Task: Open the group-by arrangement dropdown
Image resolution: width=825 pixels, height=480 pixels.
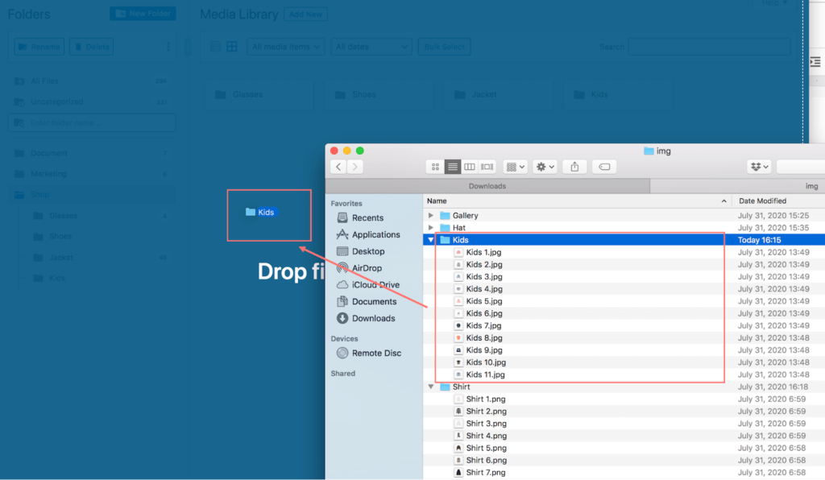Action: click(x=515, y=167)
